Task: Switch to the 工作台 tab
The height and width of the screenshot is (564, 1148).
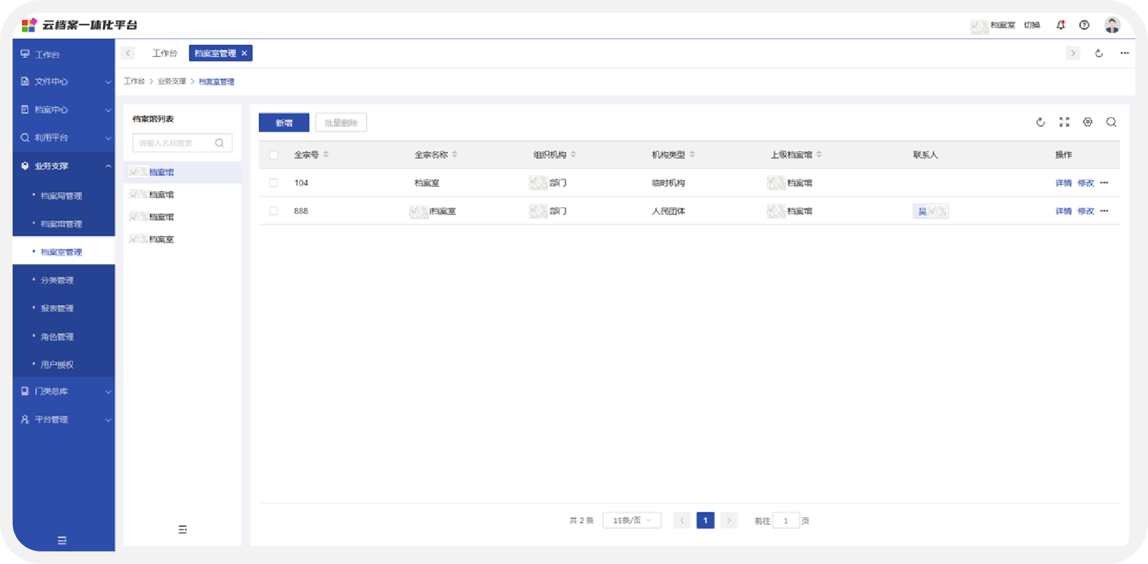Action: (165, 53)
